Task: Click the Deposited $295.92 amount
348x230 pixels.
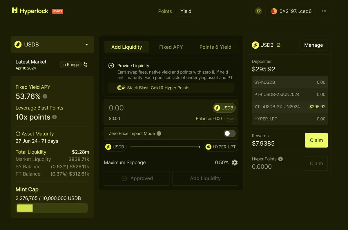Action: [x=264, y=69]
